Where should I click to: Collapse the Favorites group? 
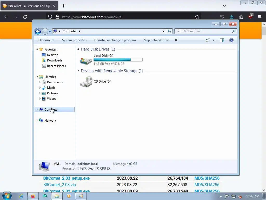(x=37, y=49)
